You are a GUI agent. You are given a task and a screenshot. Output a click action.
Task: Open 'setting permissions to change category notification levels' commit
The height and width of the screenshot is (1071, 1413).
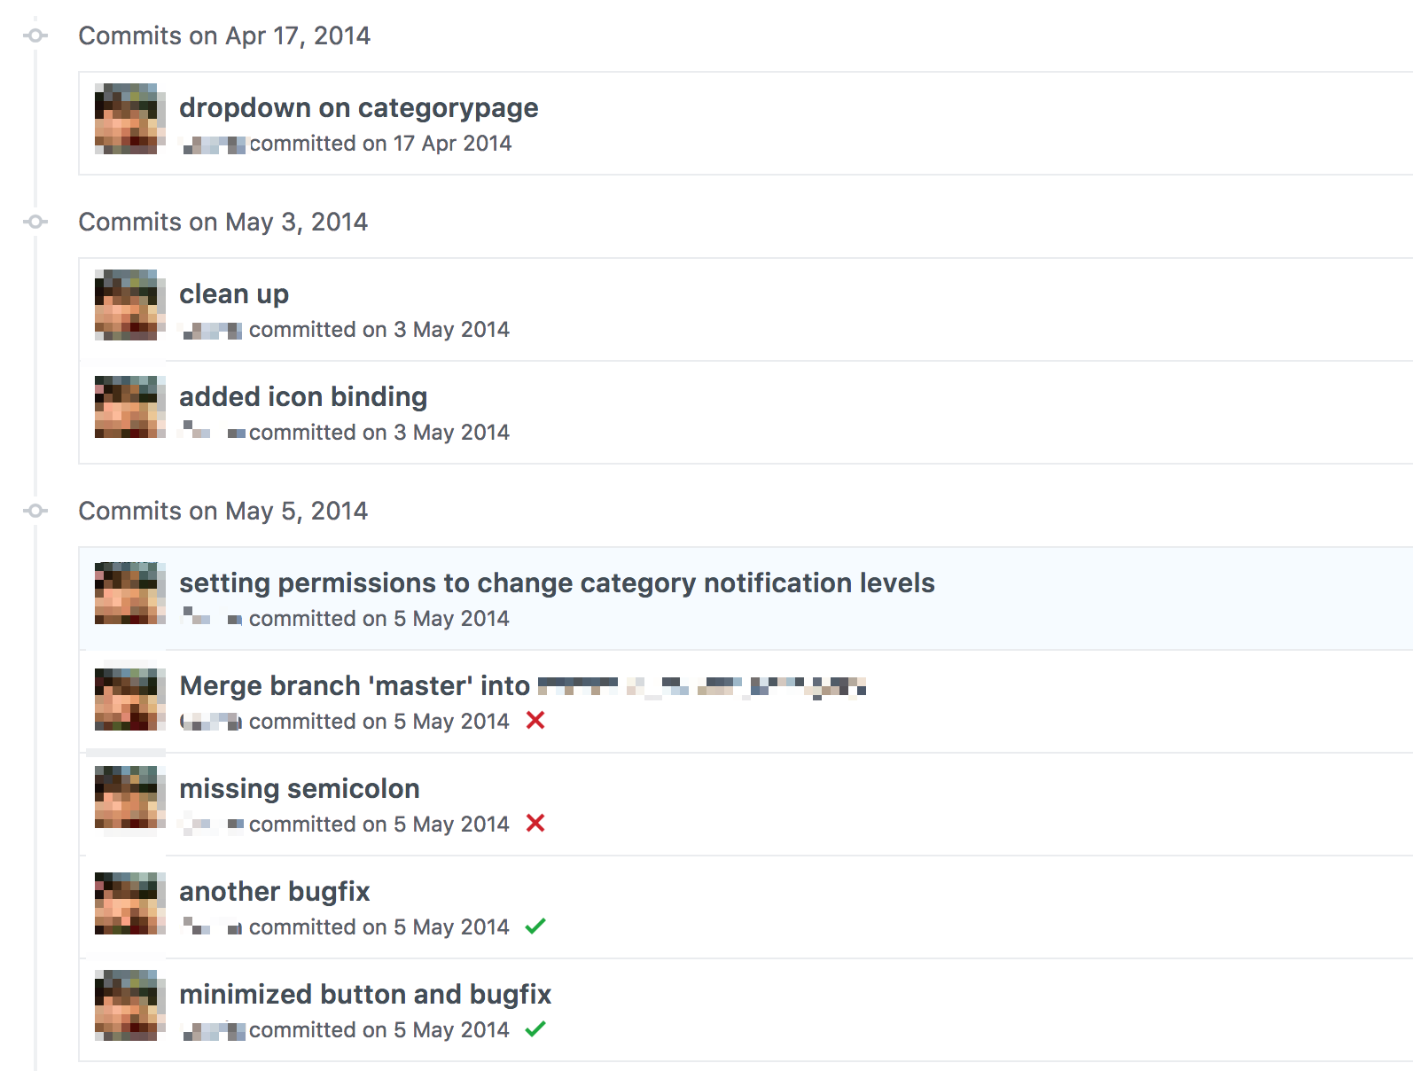557,582
